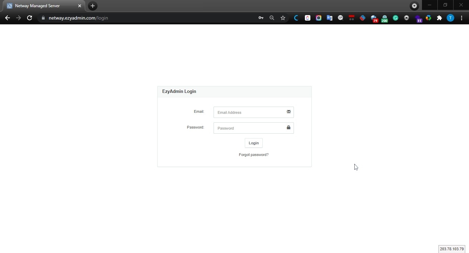
Task: Open the extension showing badge 79
Action: point(374,19)
